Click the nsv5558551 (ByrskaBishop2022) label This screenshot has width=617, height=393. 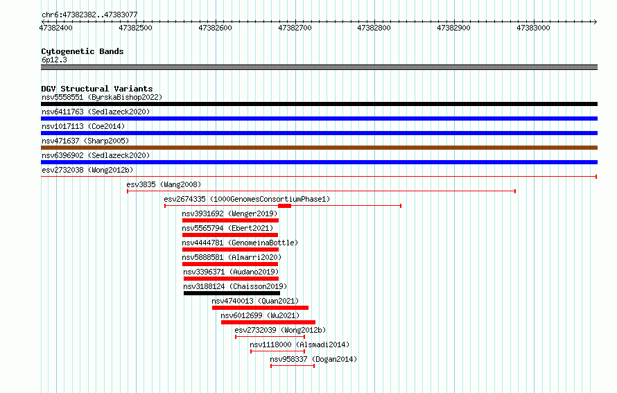(102, 97)
